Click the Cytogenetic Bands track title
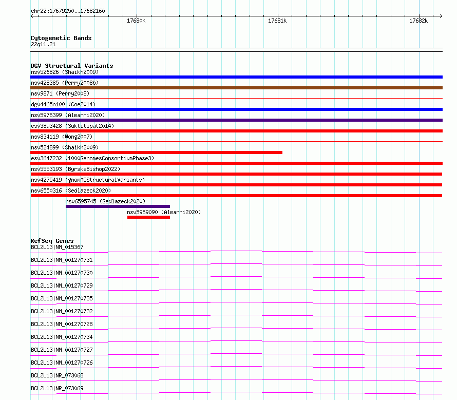The height and width of the screenshot is (400, 457). [61, 38]
